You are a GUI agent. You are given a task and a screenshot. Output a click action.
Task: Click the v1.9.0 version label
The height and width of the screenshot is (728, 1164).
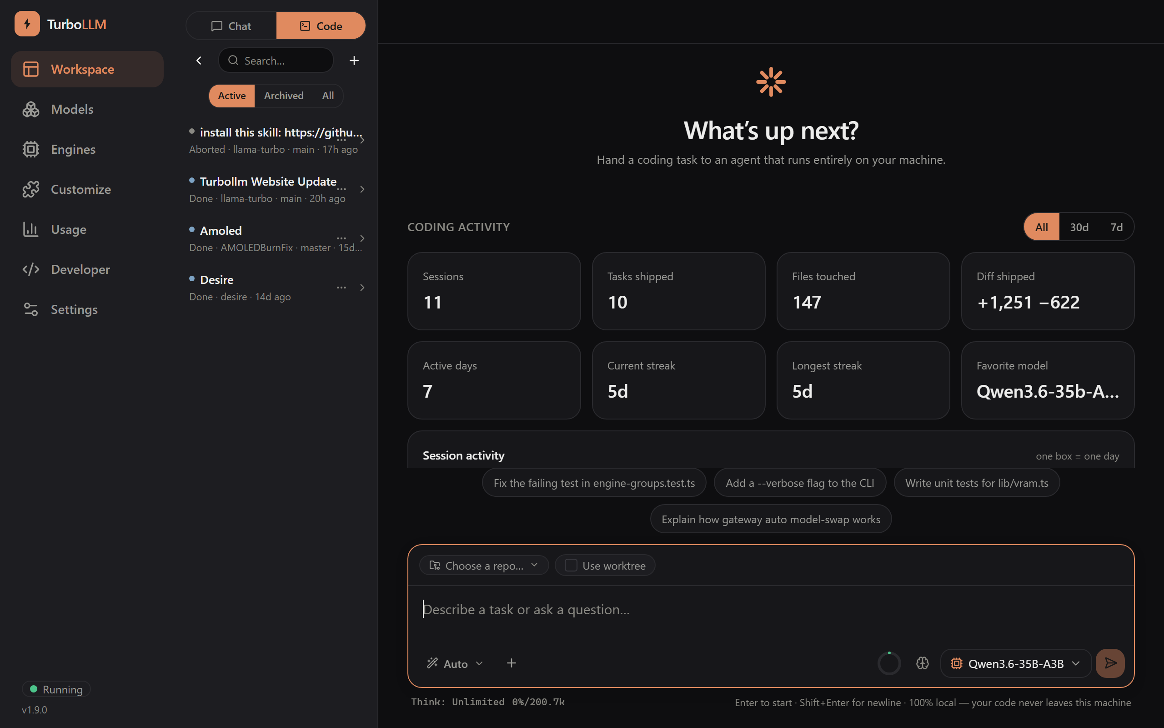(35, 710)
